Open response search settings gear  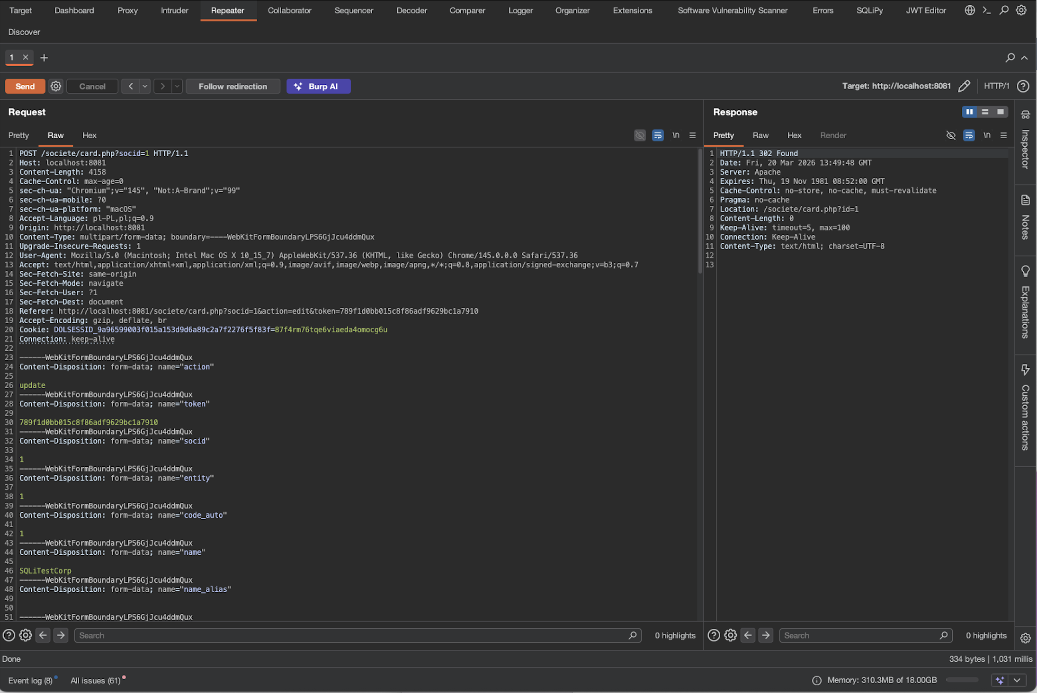(x=731, y=635)
